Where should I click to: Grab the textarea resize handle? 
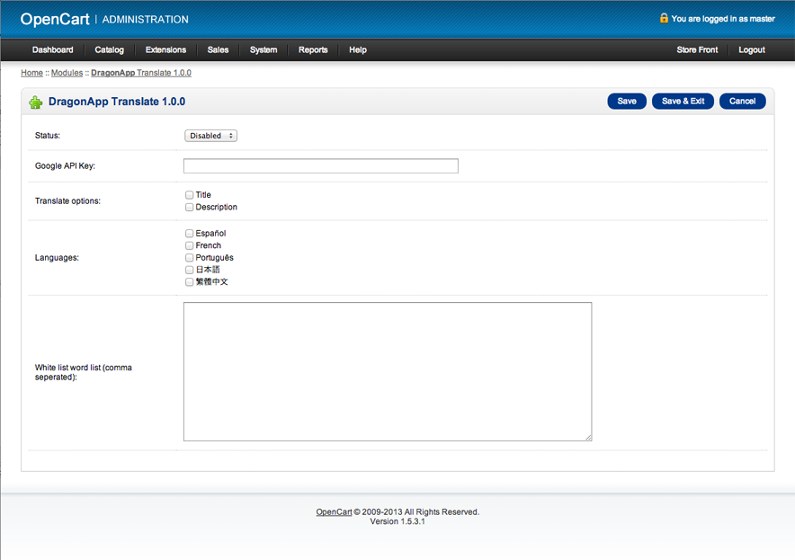(588, 438)
